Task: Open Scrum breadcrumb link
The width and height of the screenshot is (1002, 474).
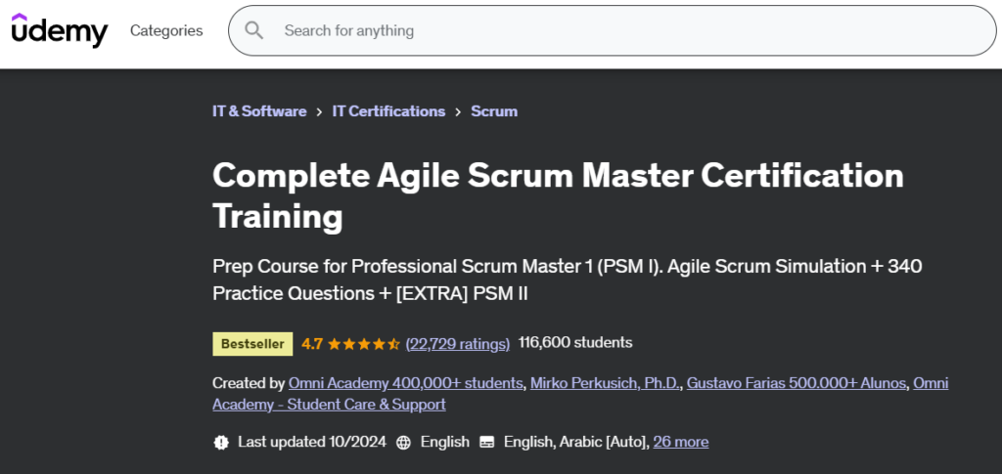Action: (x=494, y=111)
